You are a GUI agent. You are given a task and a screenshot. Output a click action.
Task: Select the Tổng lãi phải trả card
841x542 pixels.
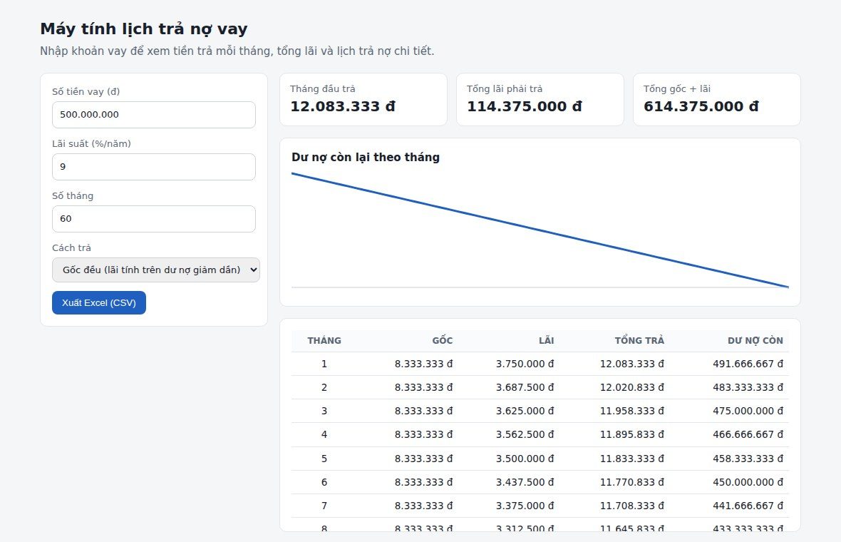tap(540, 99)
